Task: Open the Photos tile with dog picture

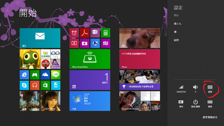Action: 140,38
